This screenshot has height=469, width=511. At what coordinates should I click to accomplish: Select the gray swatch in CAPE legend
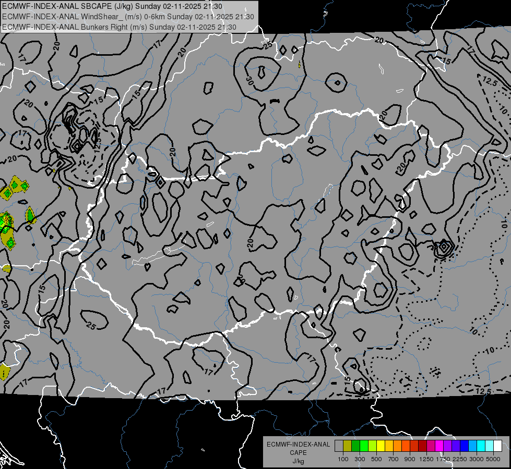(x=339, y=446)
